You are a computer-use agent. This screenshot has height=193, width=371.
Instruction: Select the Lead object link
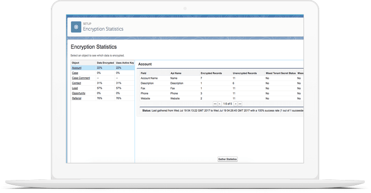(x=75, y=88)
